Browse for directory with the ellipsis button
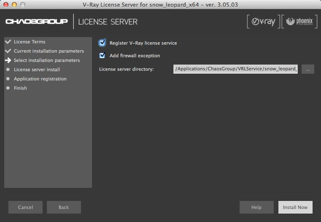This screenshot has width=321, height=222. (308, 69)
